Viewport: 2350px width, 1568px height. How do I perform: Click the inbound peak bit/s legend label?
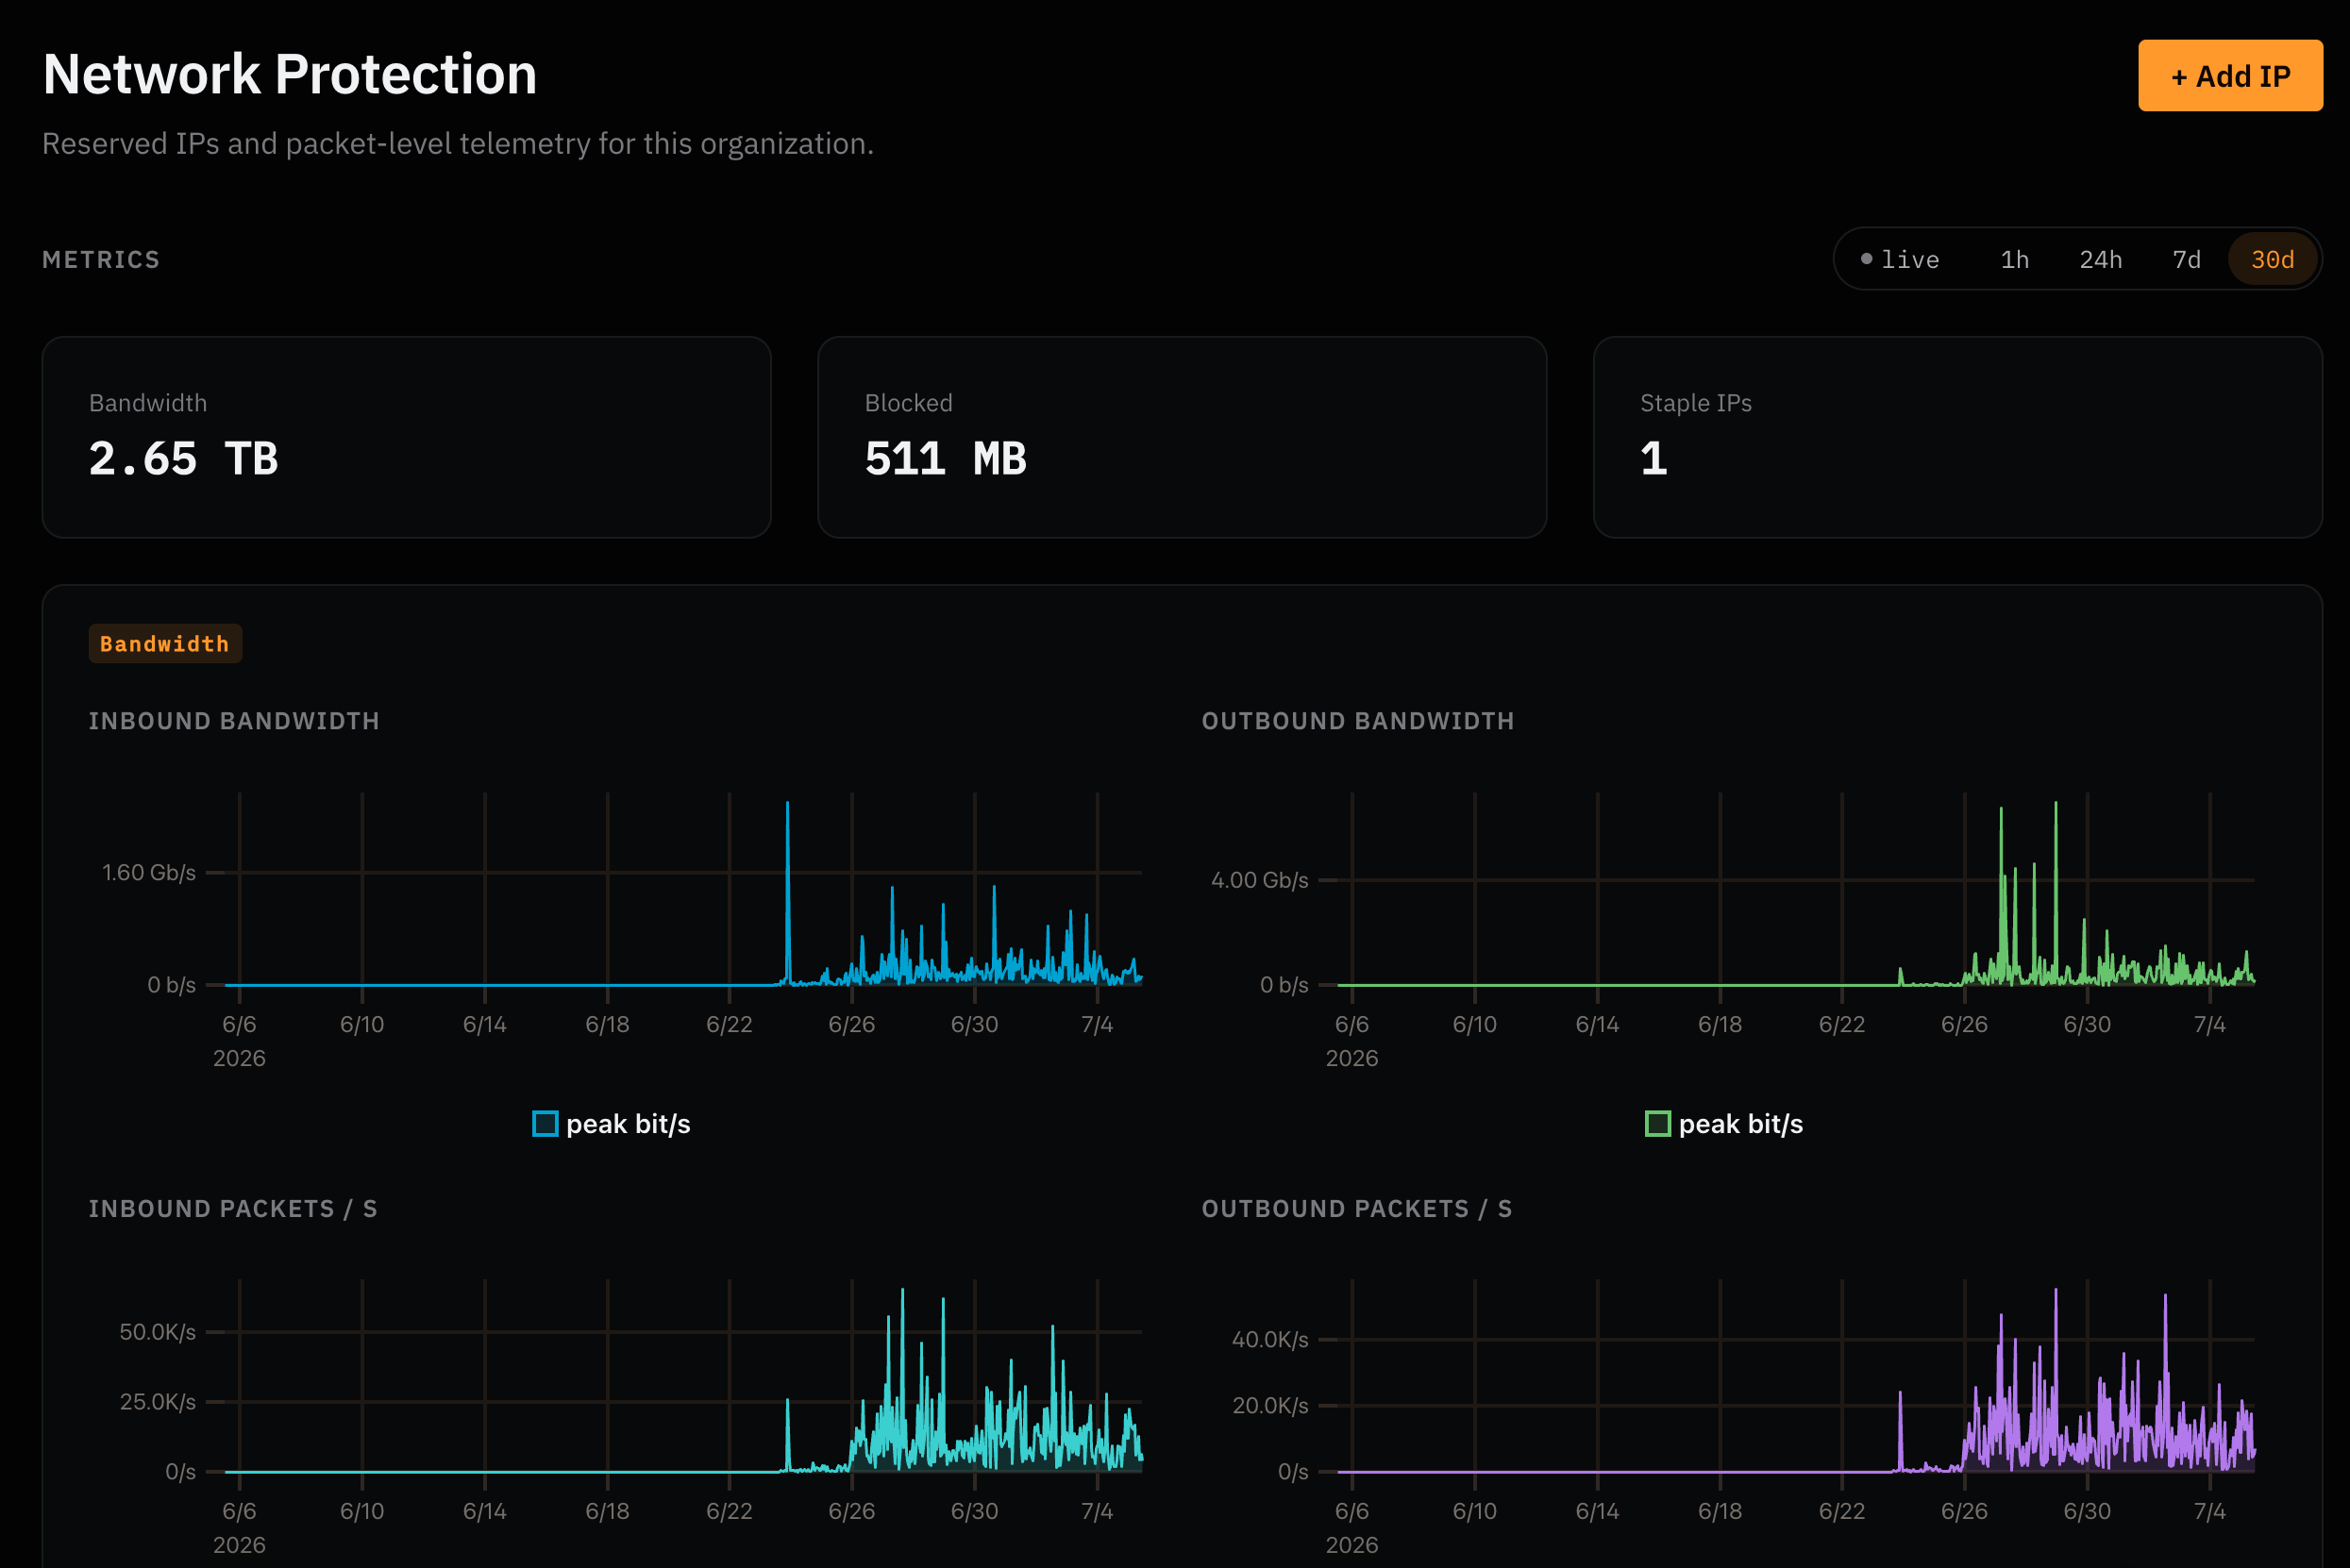pos(629,1124)
